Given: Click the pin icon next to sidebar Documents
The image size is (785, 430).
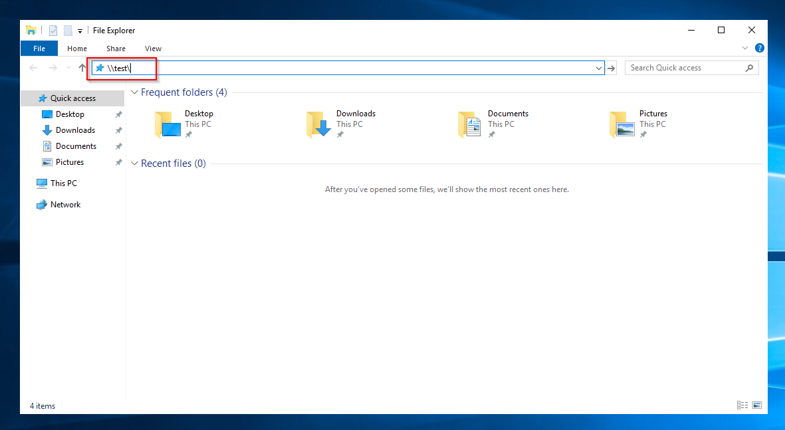Looking at the screenshot, I should (x=119, y=147).
